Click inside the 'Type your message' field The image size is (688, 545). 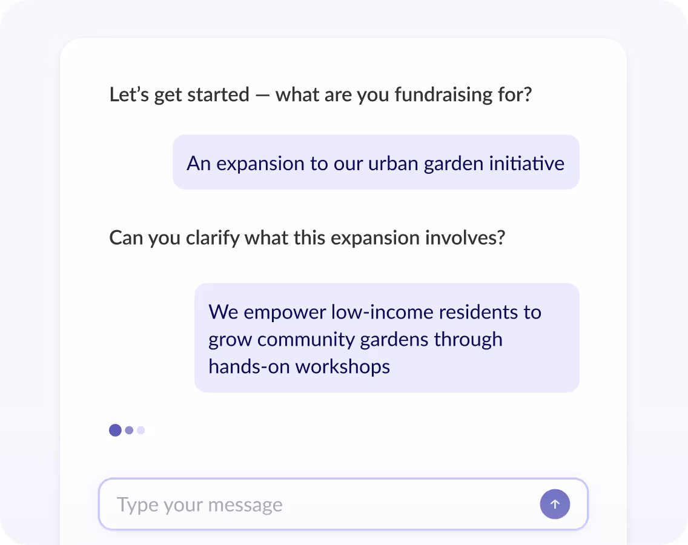point(303,504)
